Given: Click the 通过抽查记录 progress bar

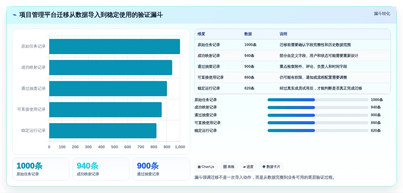Looking at the screenshot, I should [318, 115].
